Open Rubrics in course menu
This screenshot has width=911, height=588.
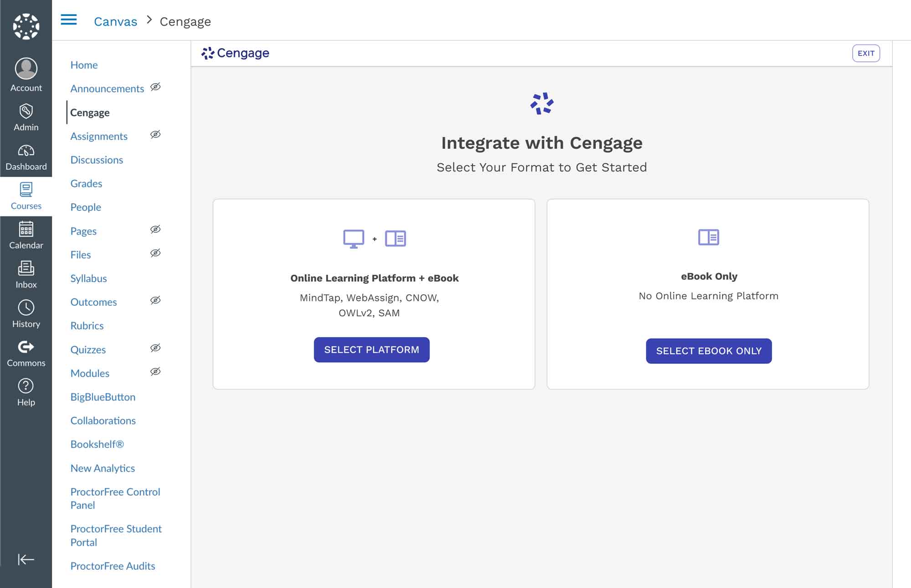[x=87, y=326]
